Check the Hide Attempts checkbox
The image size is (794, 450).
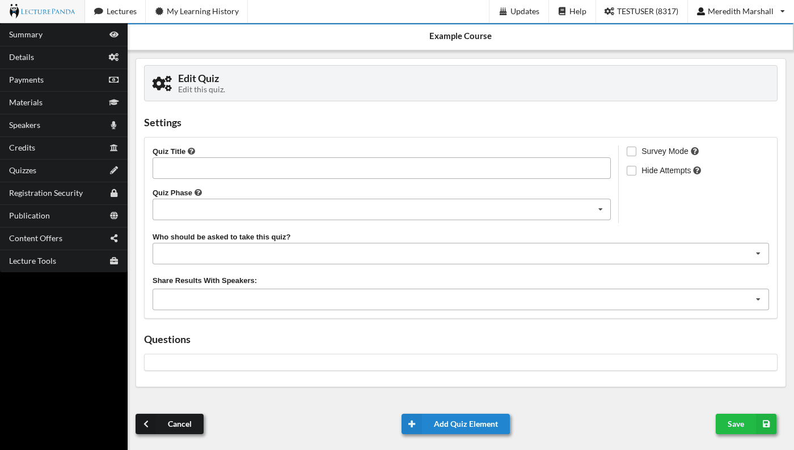coord(631,170)
